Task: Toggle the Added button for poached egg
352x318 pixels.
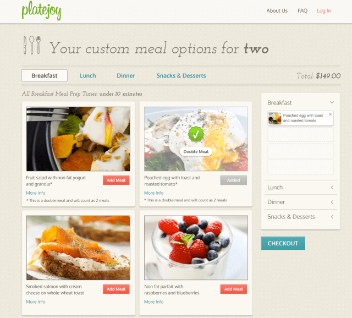Action: [x=233, y=180]
